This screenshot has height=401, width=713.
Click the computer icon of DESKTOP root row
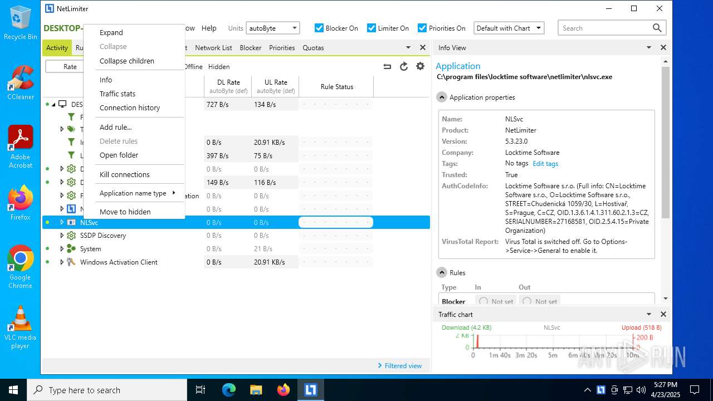tap(62, 104)
